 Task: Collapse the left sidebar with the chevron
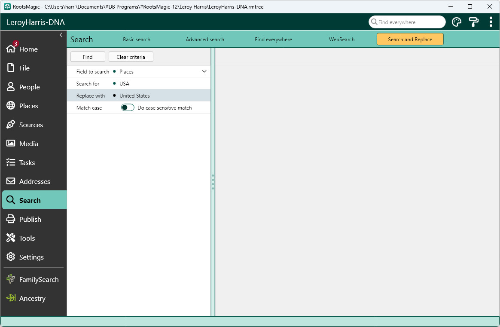[x=61, y=35]
